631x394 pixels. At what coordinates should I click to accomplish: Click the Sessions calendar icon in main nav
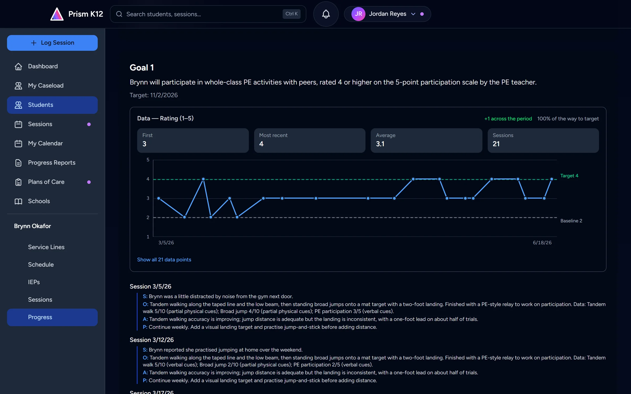point(18,124)
